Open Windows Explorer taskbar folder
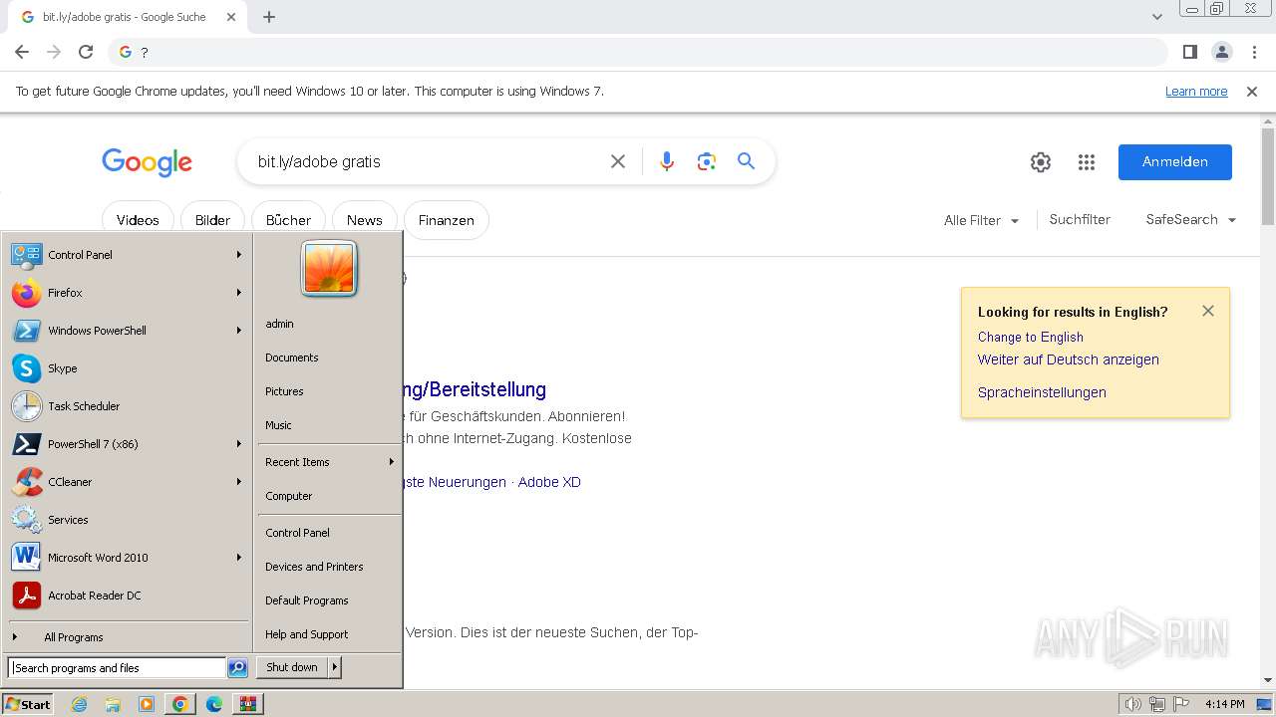 point(113,704)
